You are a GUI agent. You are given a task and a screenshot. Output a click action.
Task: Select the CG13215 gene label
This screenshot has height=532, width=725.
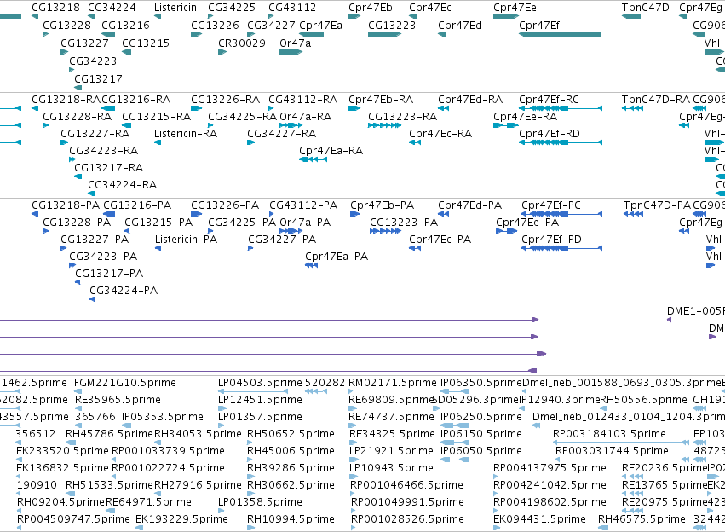[x=146, y=43]
